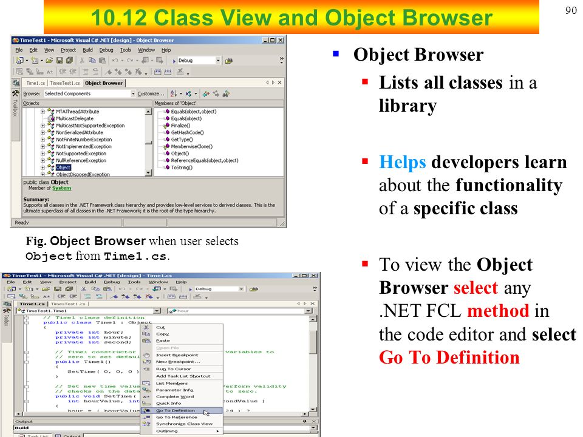Click Save All icon in Object Browser window toolbar
583x437 pixels.
69,61
